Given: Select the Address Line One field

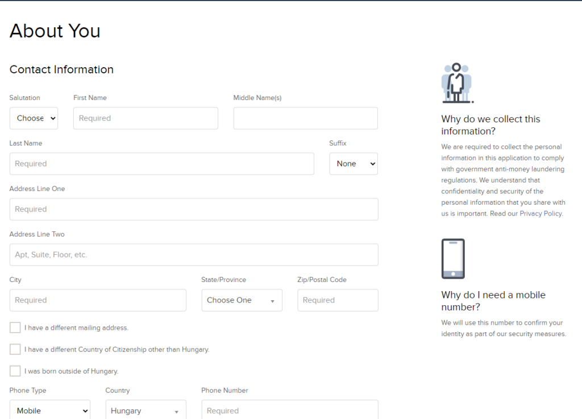Looking at the screenshot, I should pyautogui.click(x=194, y=209).
